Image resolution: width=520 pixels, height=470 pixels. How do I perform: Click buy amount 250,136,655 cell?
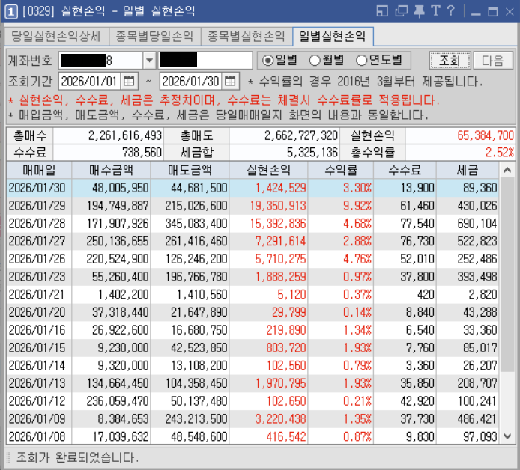[x=118, y=241]
